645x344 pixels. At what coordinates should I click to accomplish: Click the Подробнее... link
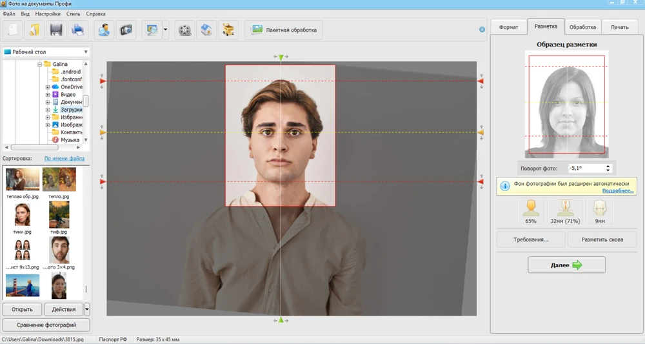(x=617, y=191)
